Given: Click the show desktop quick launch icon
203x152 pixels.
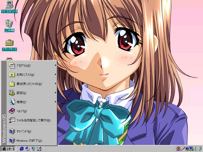Looking at the screenshot, I should pyautogui.click(x=39, y=149).
